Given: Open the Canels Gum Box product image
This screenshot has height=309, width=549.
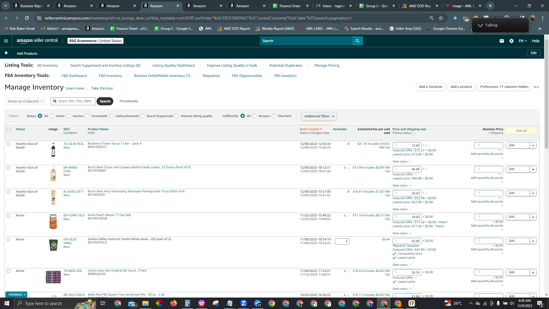Looking at the screenshot, I should click(53, 277).
